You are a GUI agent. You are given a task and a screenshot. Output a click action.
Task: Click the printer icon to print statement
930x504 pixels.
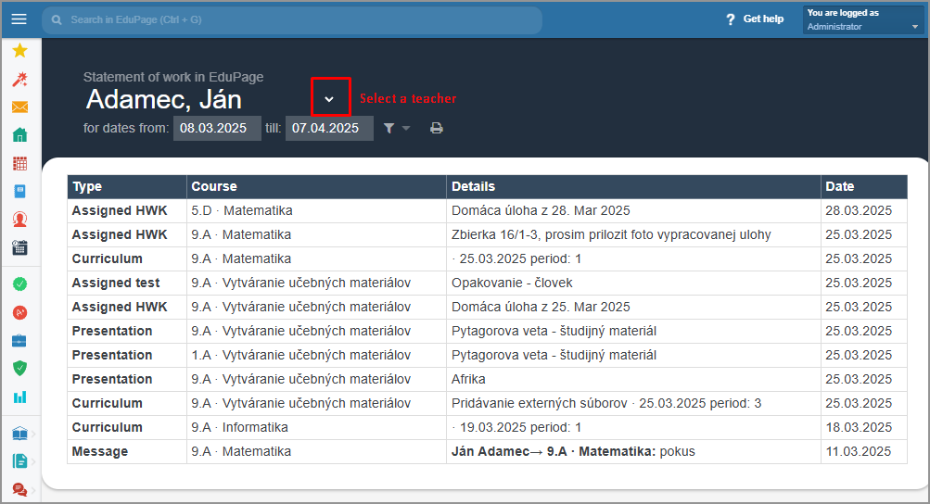(437, 128)
